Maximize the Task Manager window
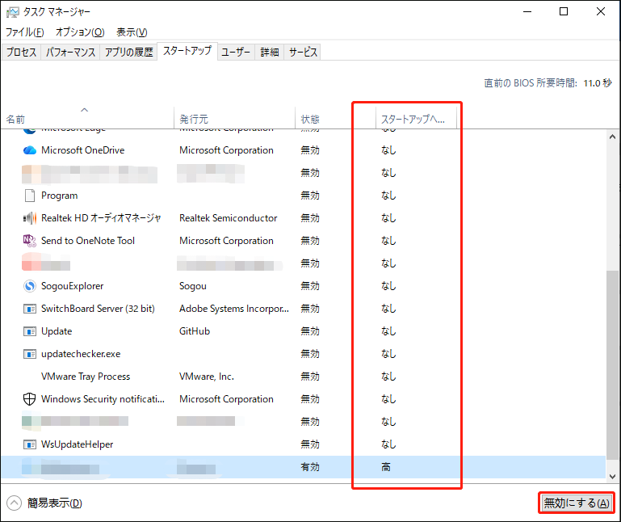This screenshot has width=621, height=522. pos(564,12)
